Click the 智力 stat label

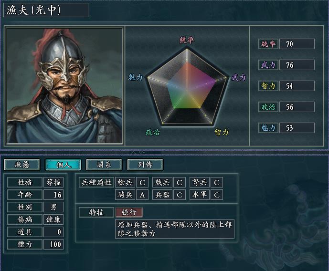pyautogui.click(x=268, y=86)
